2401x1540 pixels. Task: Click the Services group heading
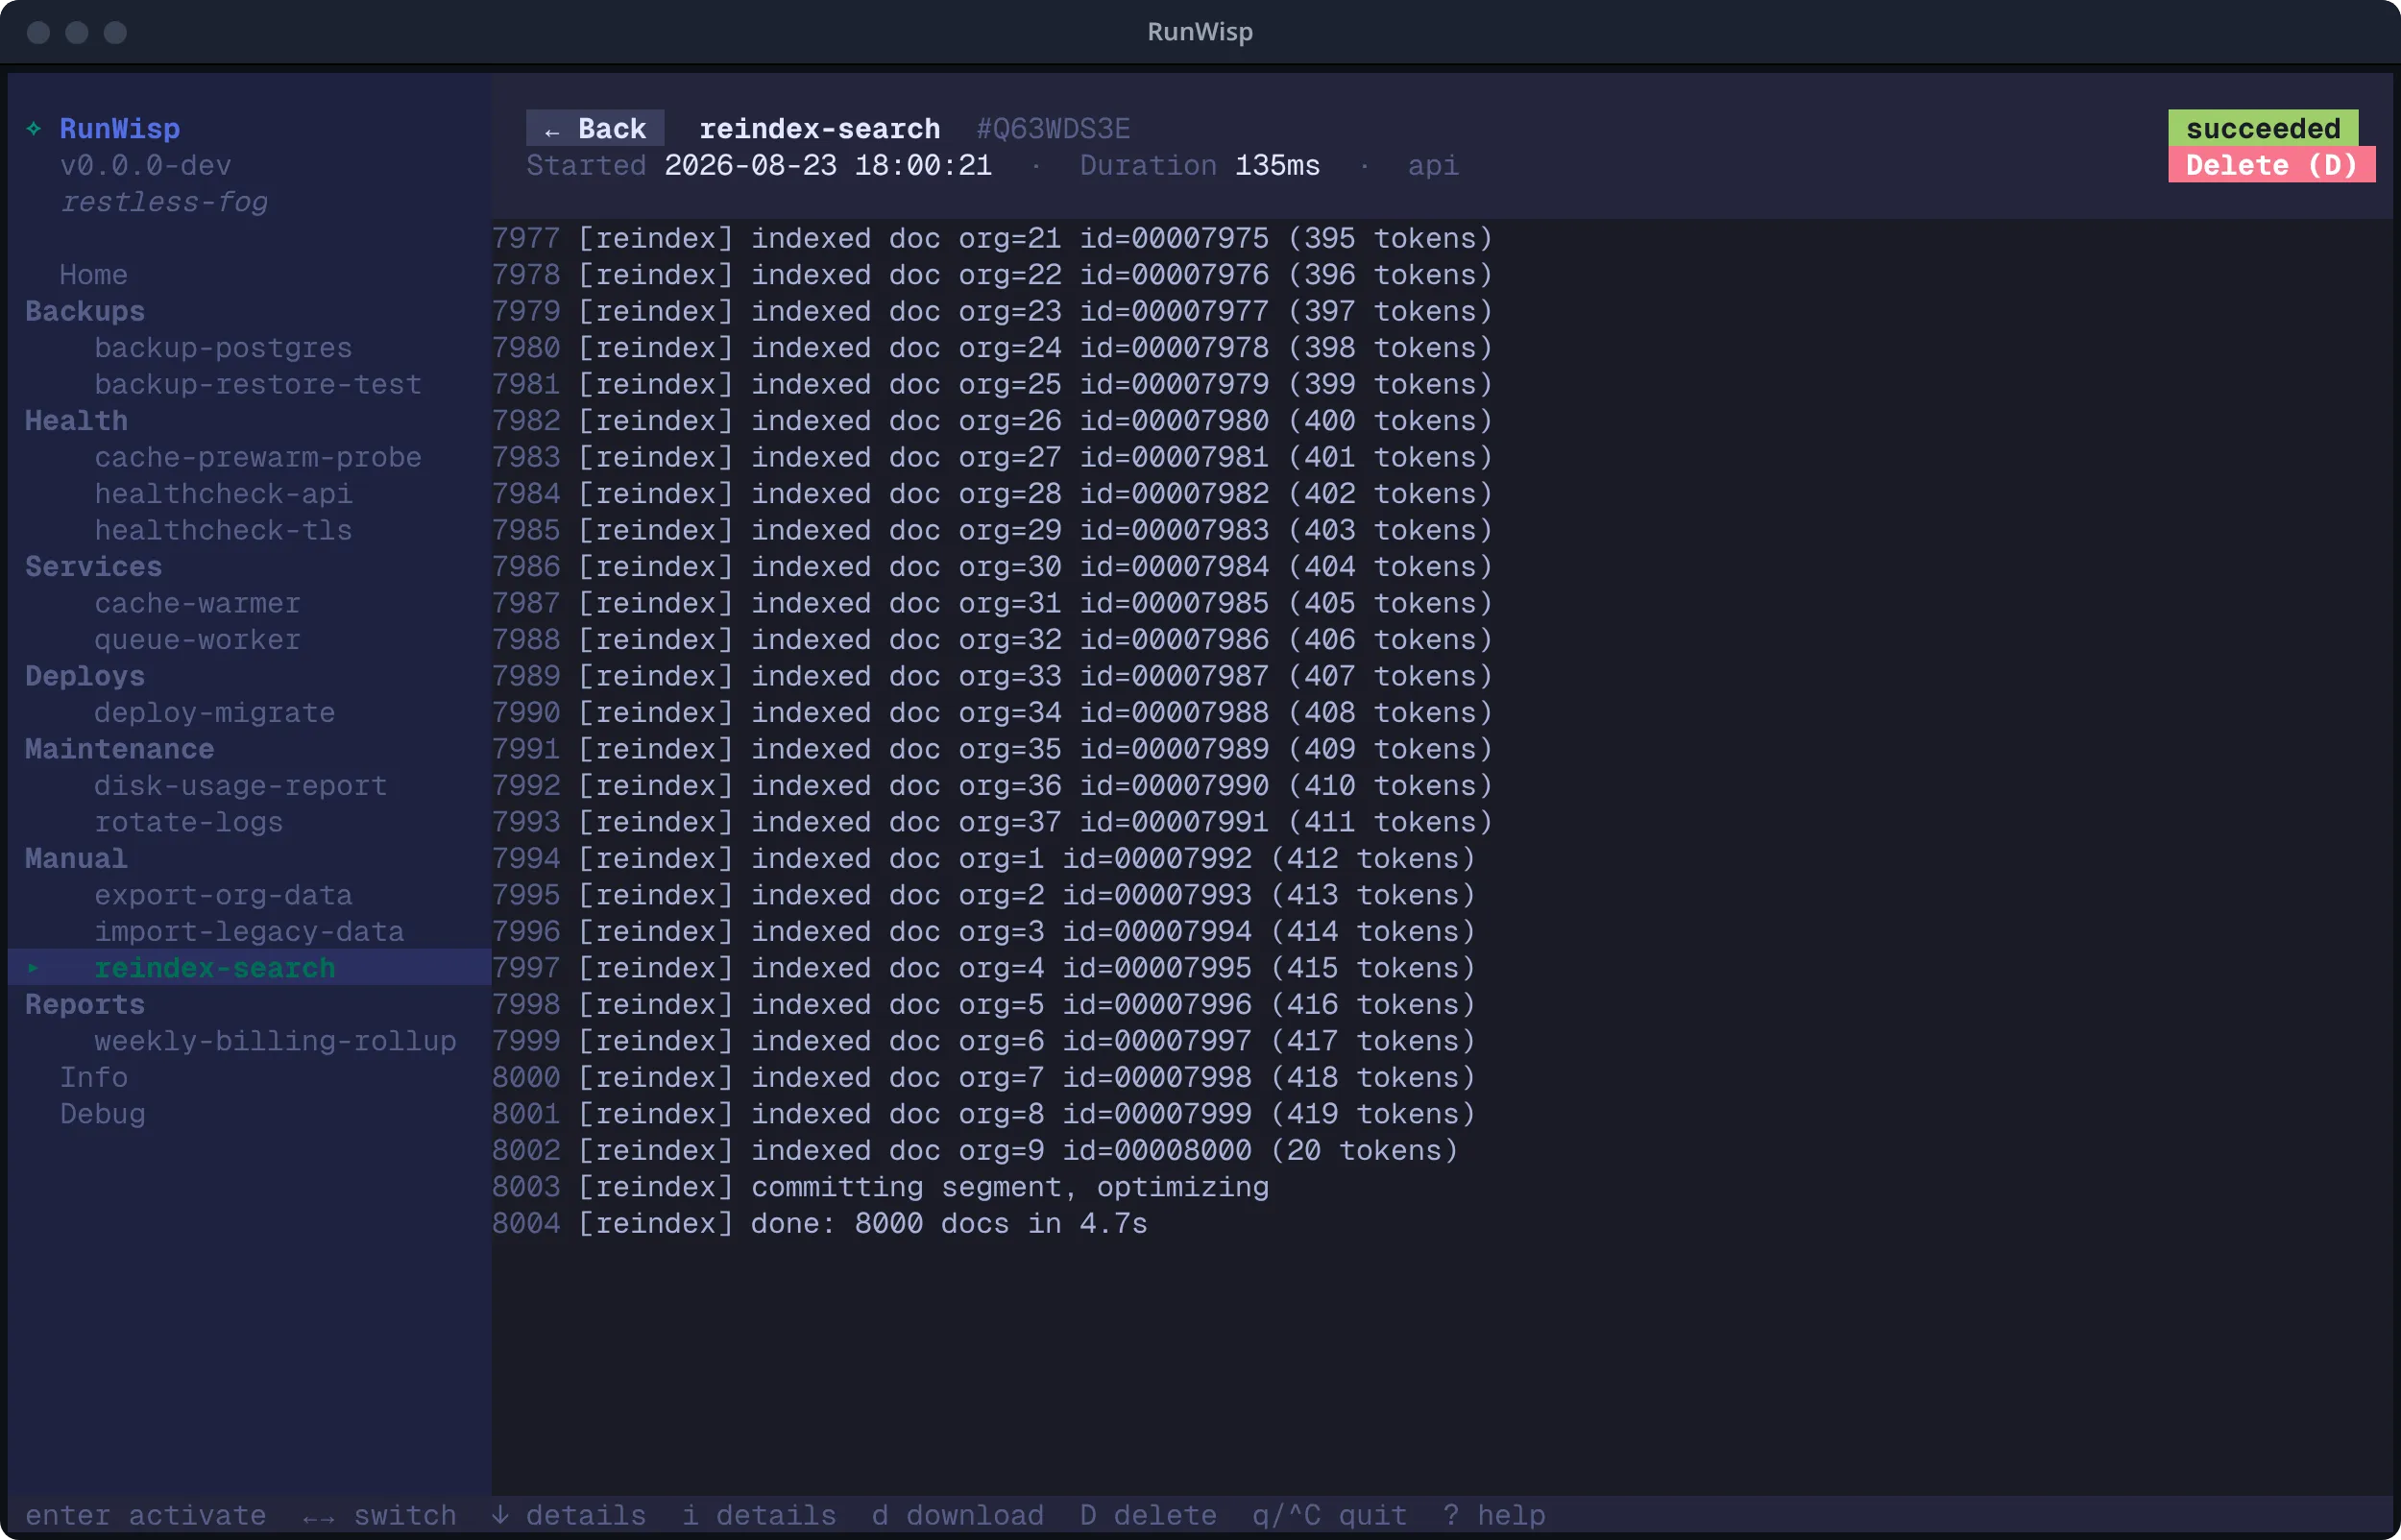pos(93,566)
